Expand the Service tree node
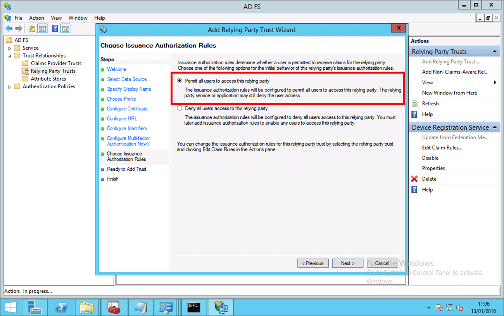Screen dimensions: 504x316 10,48
